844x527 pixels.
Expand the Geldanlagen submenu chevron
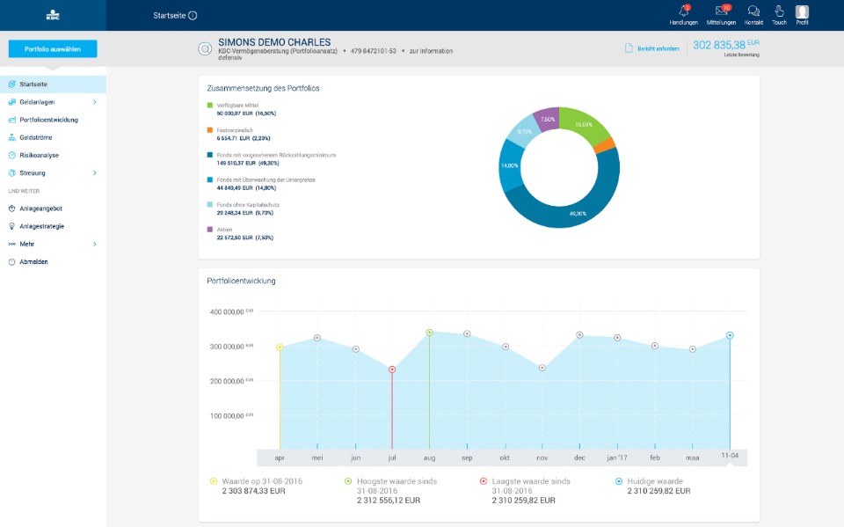95,102
